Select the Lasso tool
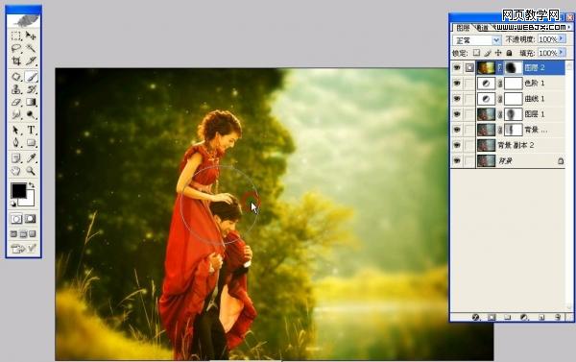The image size is (576, 362). click(x=16, y=48)
